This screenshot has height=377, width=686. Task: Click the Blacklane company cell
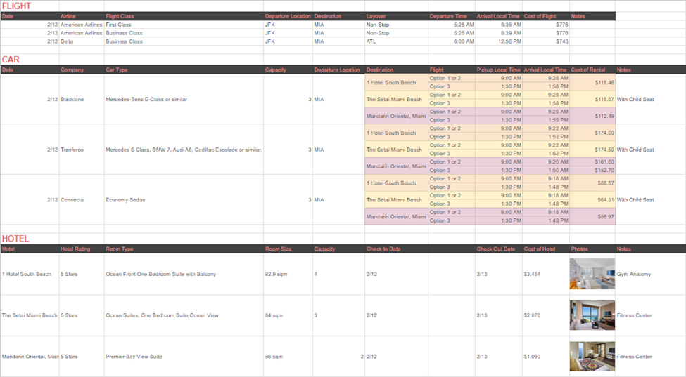coord(82,100)
